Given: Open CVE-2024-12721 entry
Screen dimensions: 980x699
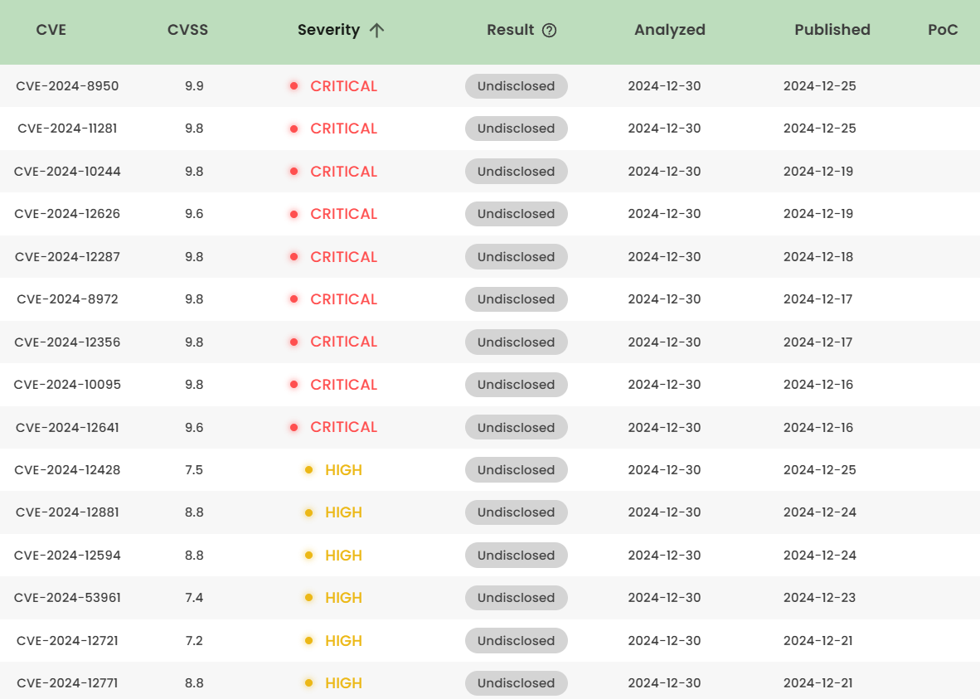Looking at the screenshot, I should [67, 641].
